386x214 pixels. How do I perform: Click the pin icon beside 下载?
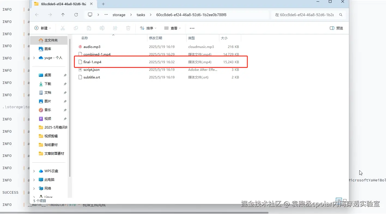click(65, 84)
